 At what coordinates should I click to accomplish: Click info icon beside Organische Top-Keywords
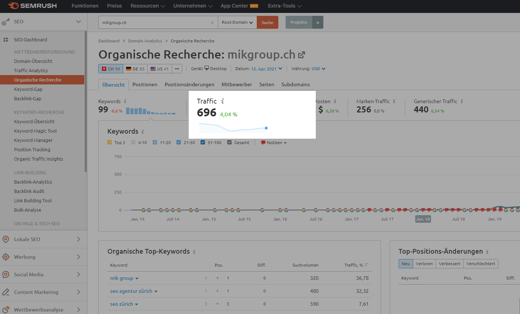click(194, 251)
